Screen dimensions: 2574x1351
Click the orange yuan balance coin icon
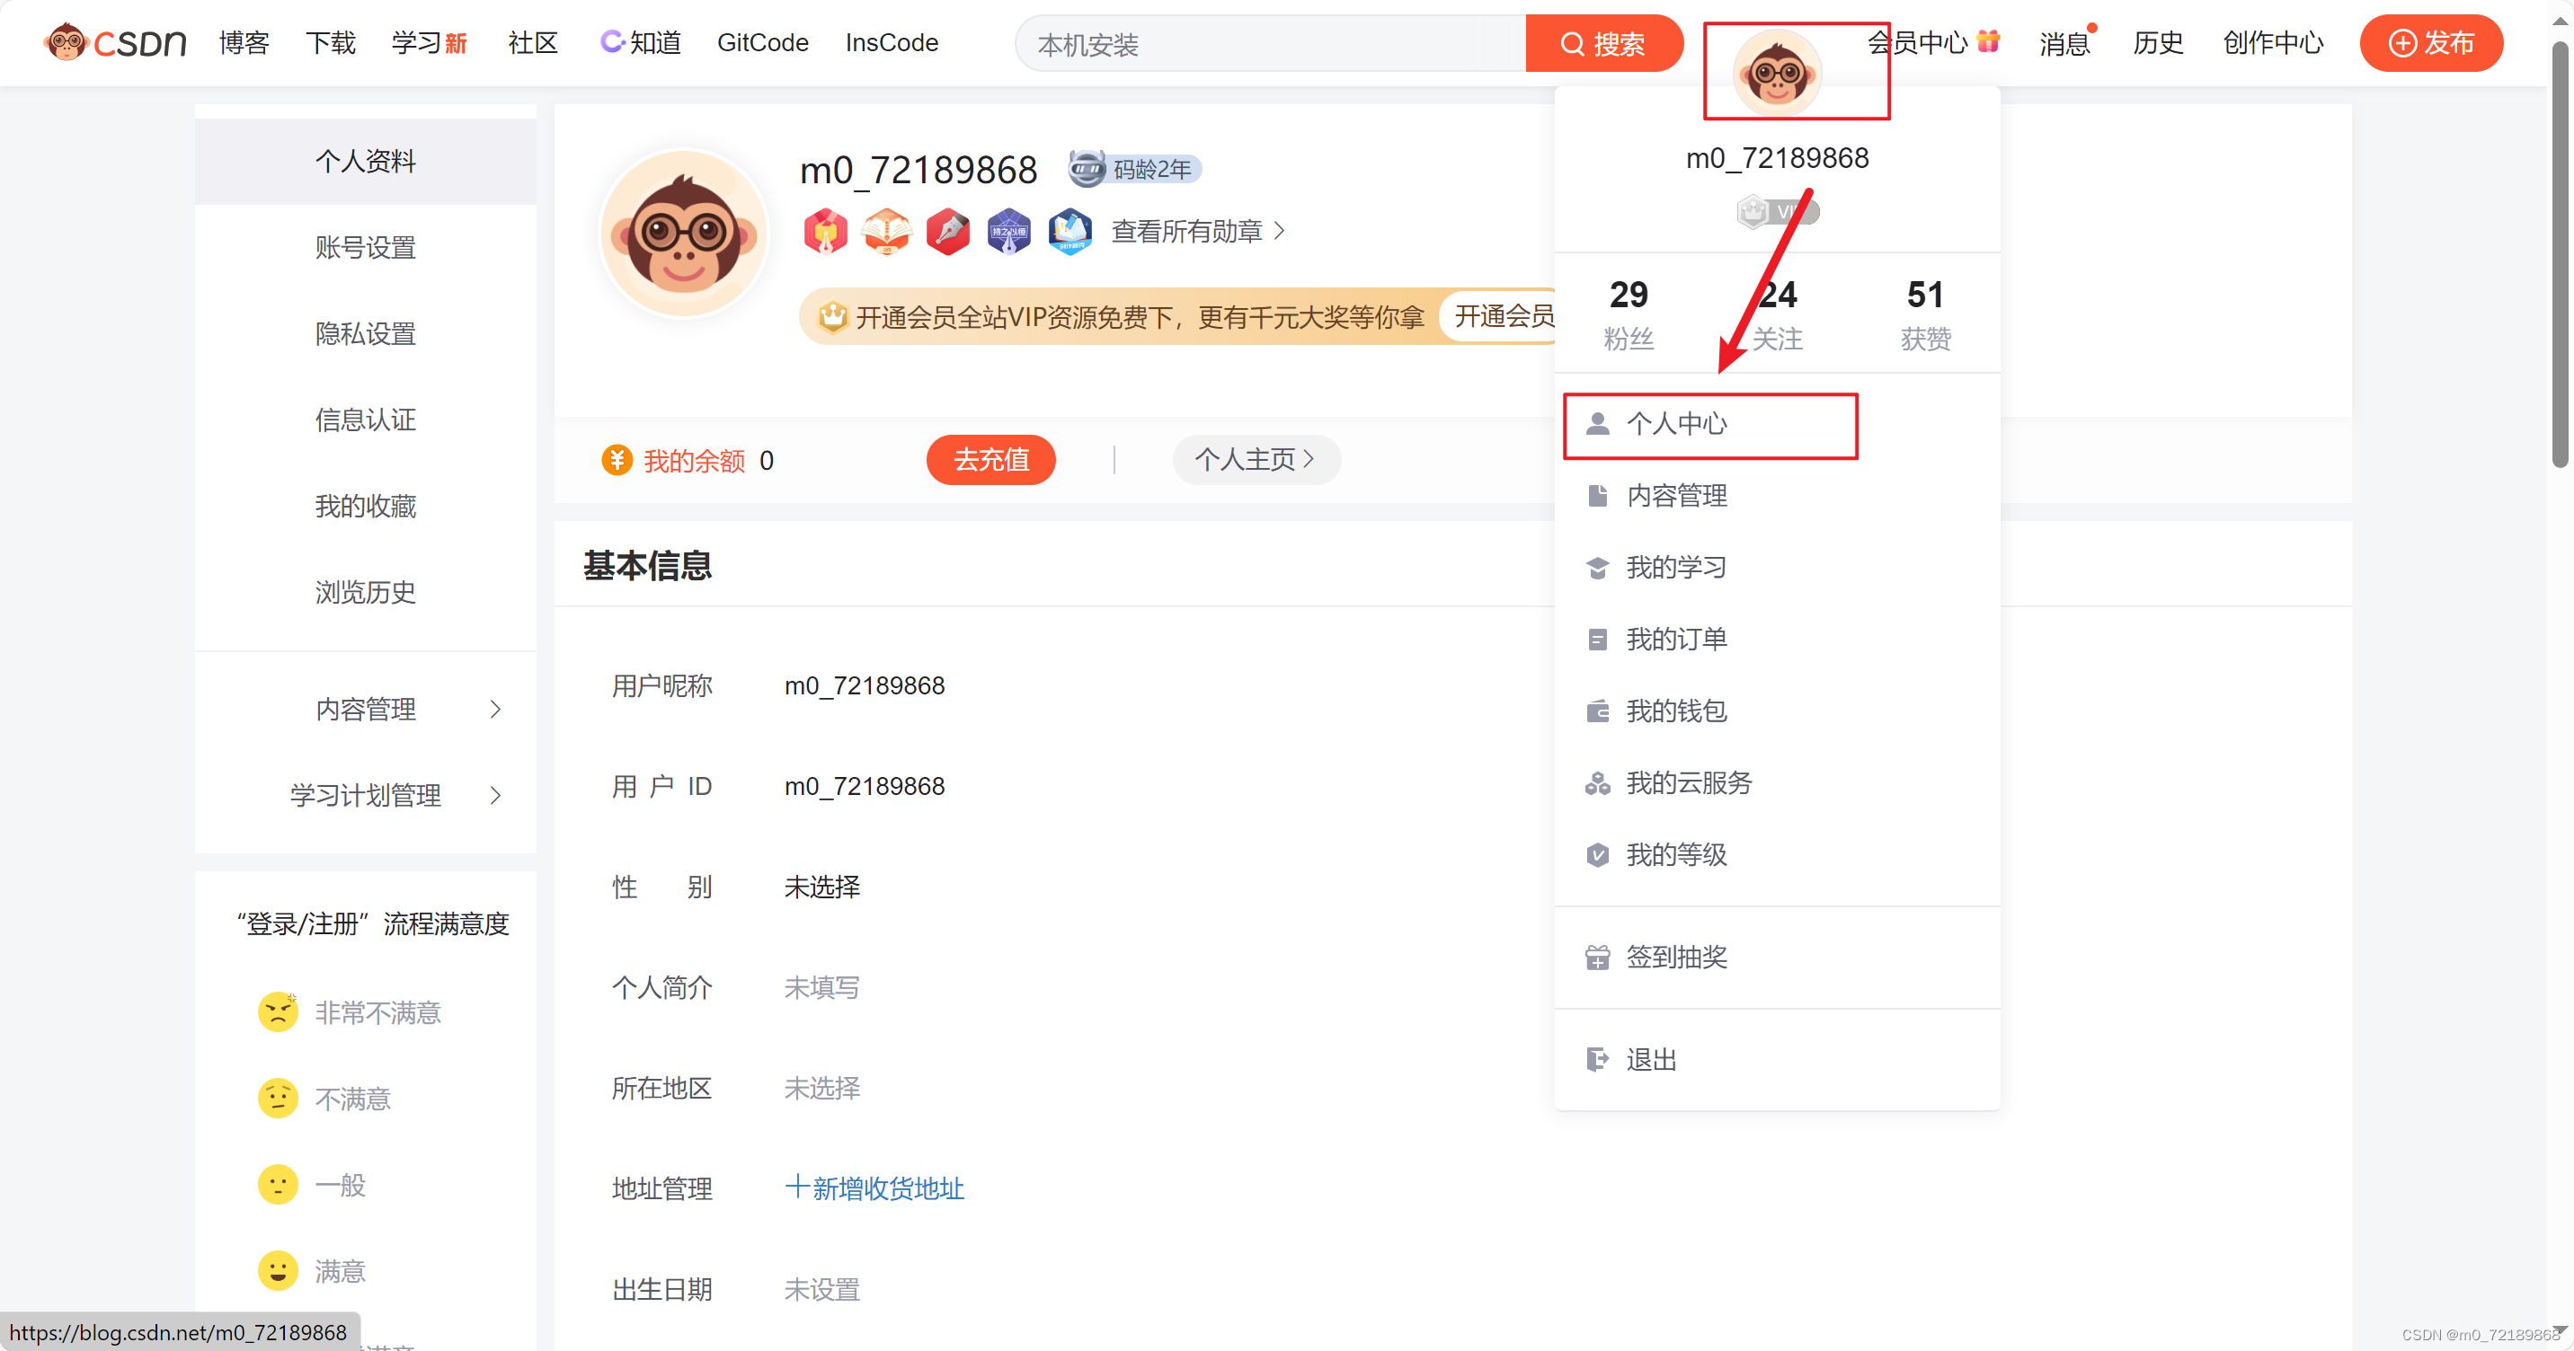tap(617, 460)
